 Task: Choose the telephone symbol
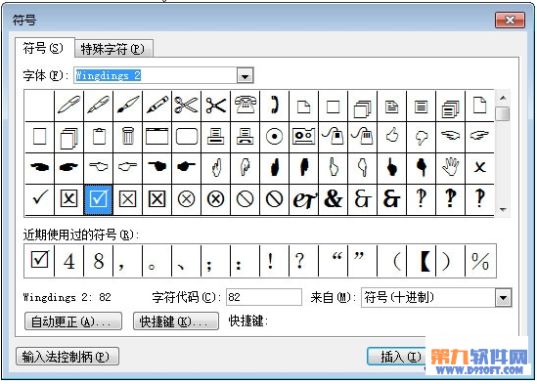(x=245, y=105)
